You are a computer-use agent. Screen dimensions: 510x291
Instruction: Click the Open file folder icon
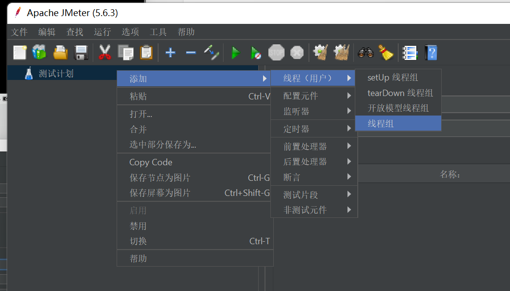[x=61, y=52]
